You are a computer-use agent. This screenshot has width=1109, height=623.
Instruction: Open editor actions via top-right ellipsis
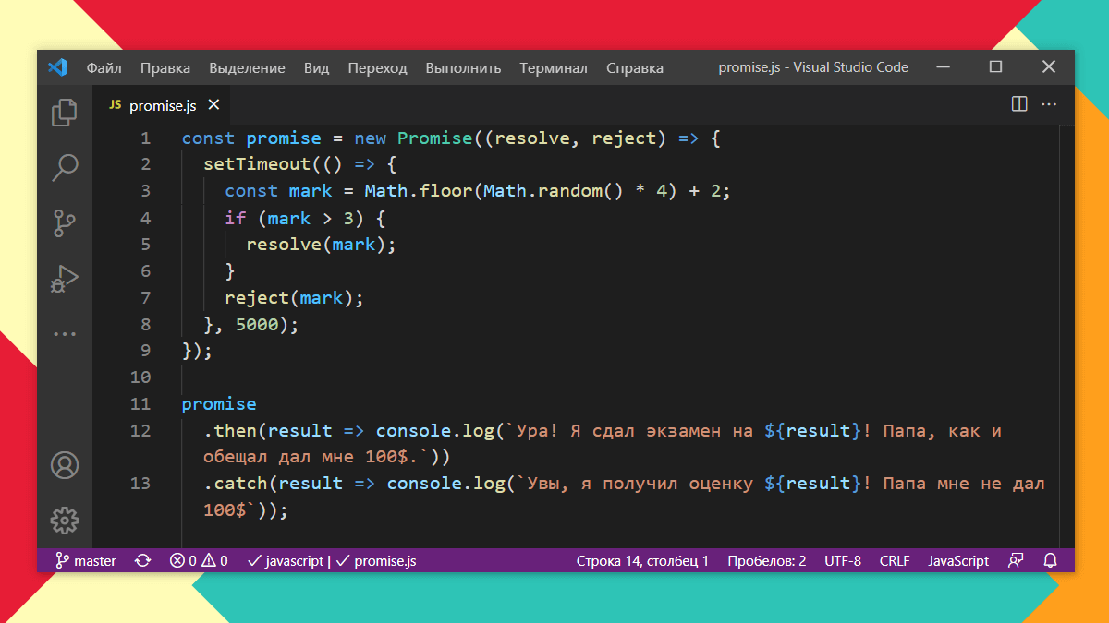click(1049, 104)
